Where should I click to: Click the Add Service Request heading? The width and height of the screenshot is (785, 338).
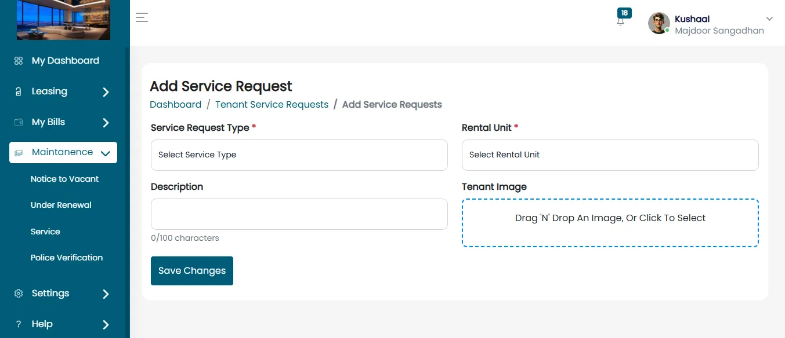point(221,86)
